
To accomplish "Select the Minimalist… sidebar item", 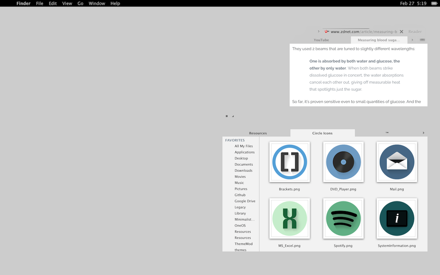I will click(x=245, y=220).
